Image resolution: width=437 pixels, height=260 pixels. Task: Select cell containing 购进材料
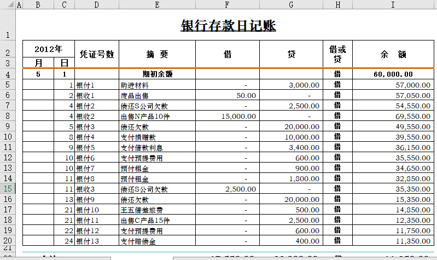[x=158, y=85]
